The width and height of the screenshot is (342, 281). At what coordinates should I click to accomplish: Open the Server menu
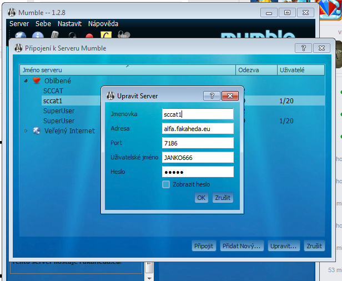(19, 24)
